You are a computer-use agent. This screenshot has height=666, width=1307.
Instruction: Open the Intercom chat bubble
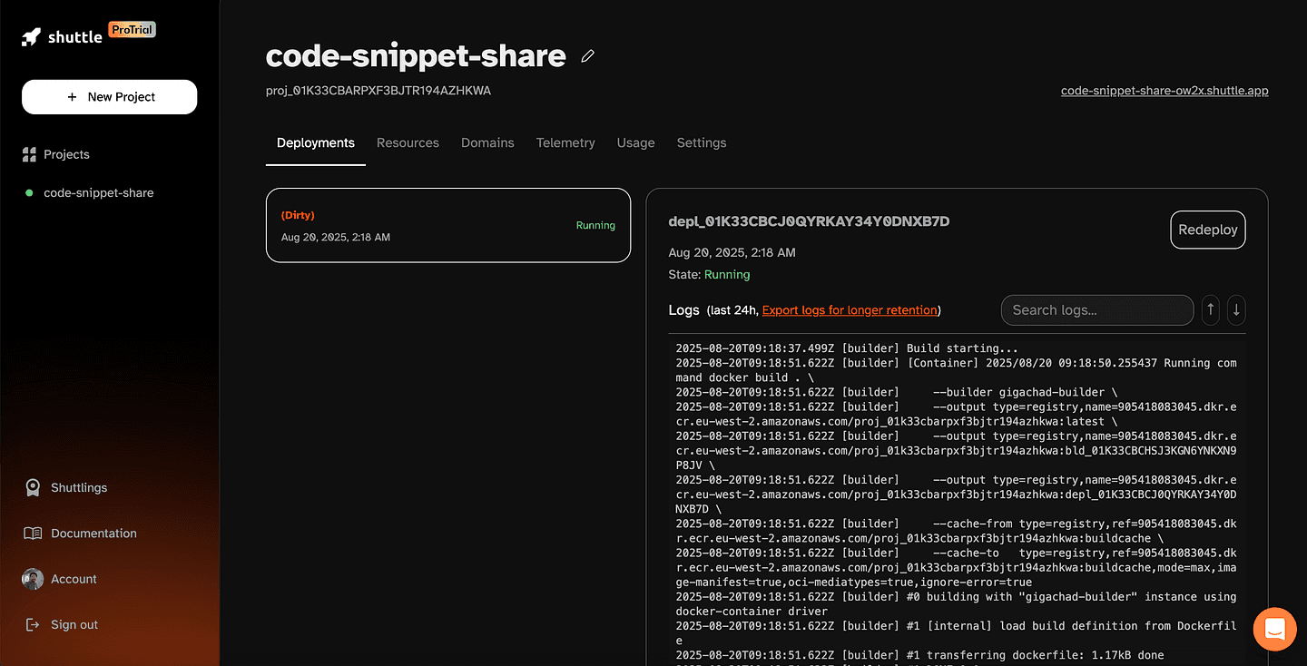1274,629
